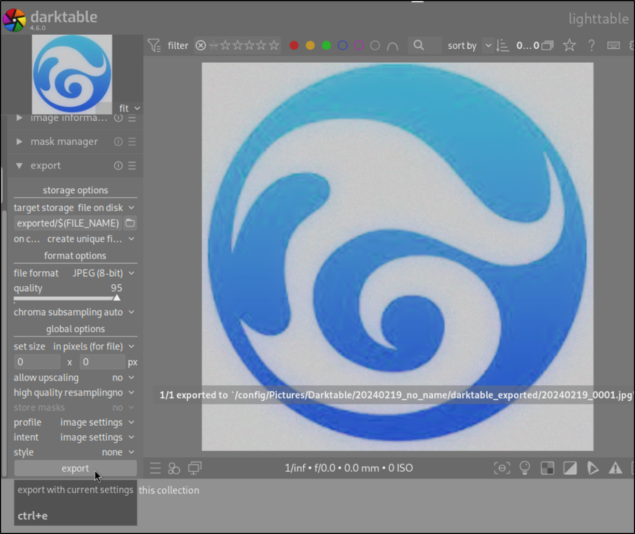The width and height of the screenshot is (635, 534).
Task: Open the style dropdown
Action: 75,453
